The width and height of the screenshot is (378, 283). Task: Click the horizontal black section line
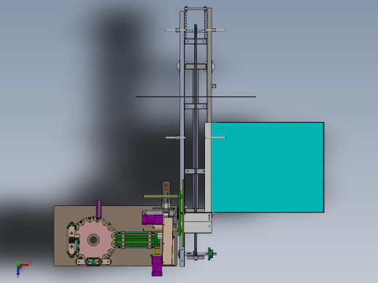pyautogui.click(x=196, y=97)
